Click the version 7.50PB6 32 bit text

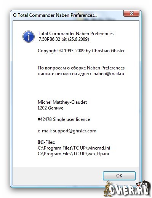[64, 39]
